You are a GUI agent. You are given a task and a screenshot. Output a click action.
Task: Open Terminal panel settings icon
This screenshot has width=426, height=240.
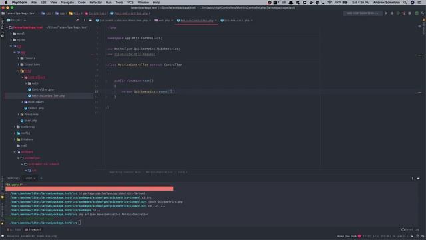tap(412, 178)
